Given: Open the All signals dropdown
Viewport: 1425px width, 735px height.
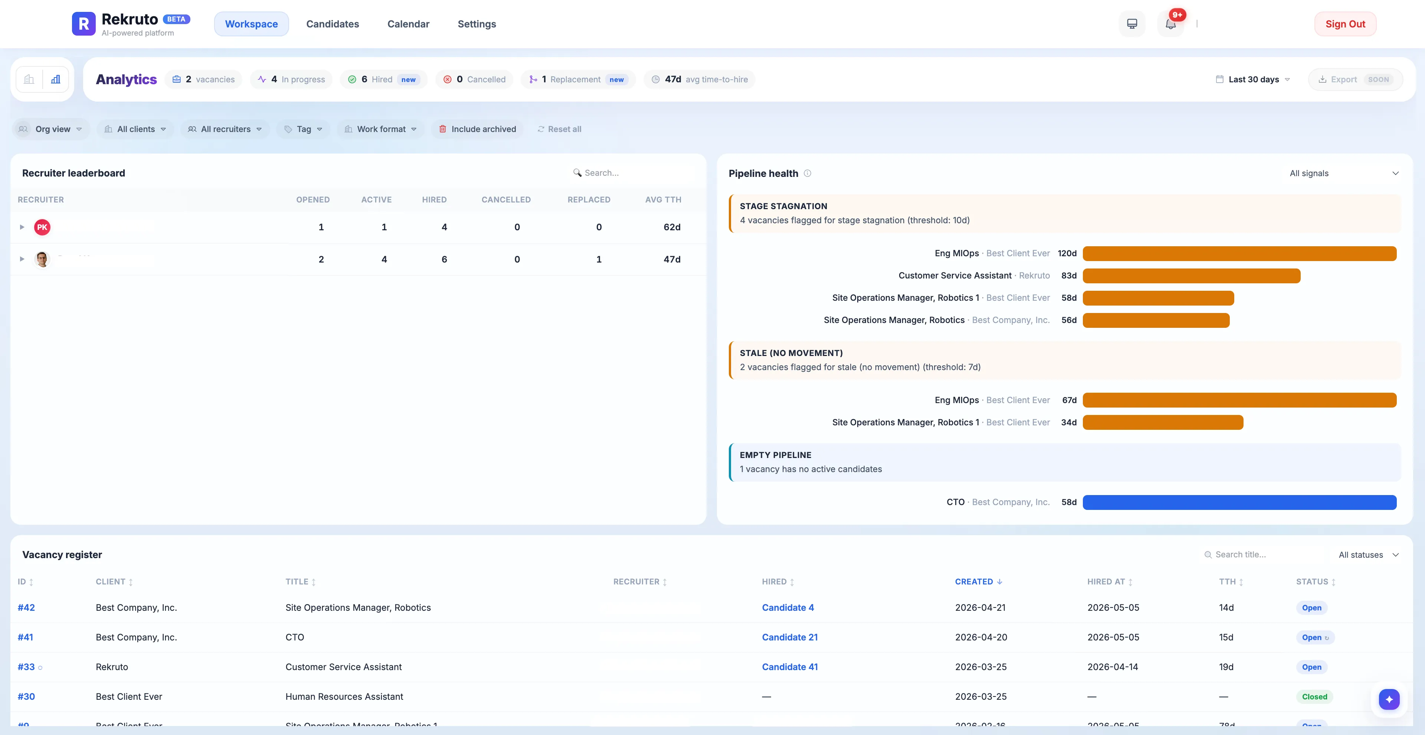Looking at the screenshot, I should 1344,174.
